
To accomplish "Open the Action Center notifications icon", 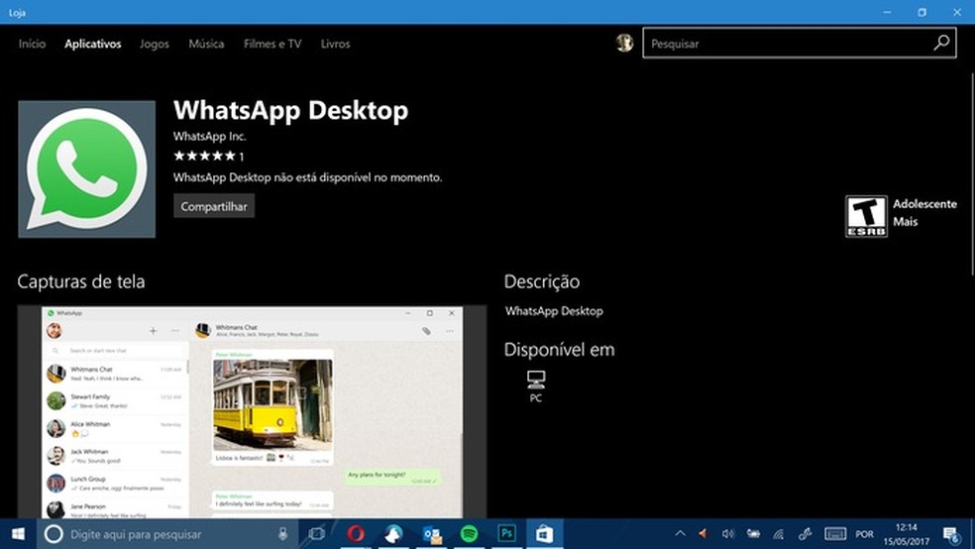I will [951, 534].
